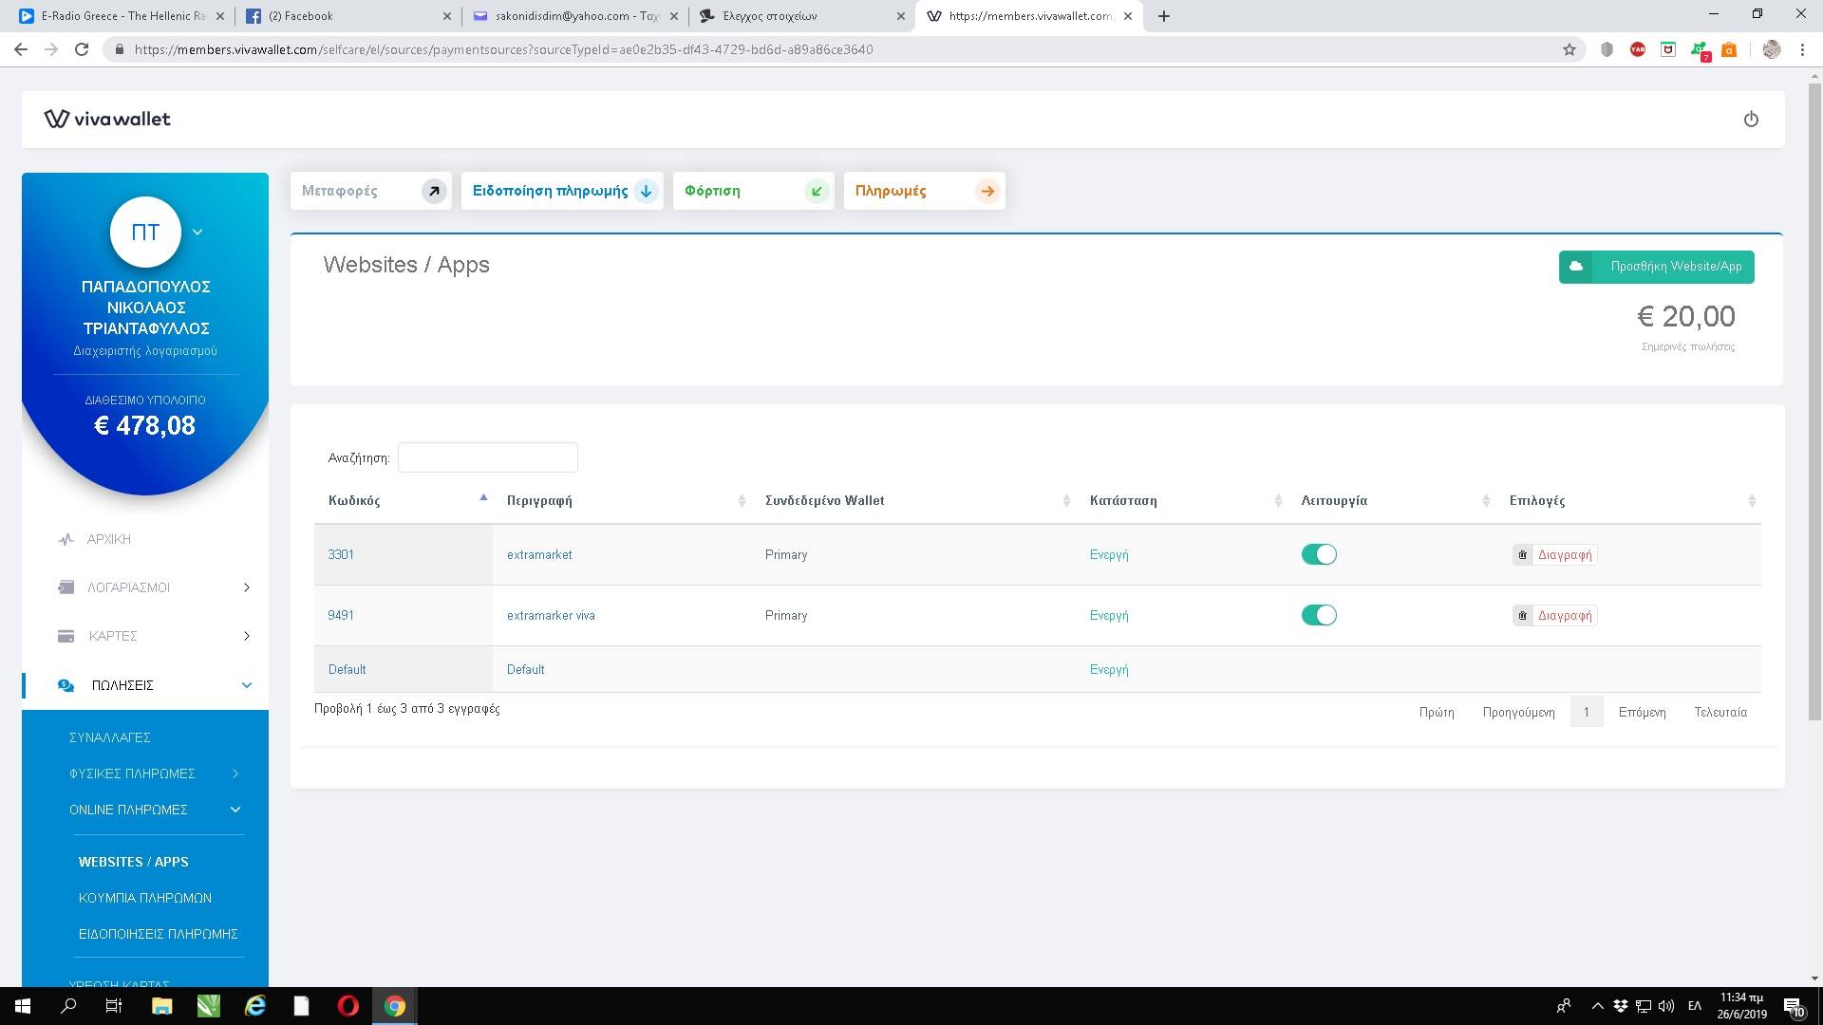This screenshot has height=1025, width=1823.
Task: Click Τελευταία pagination button
Action: click(1720, 713)
